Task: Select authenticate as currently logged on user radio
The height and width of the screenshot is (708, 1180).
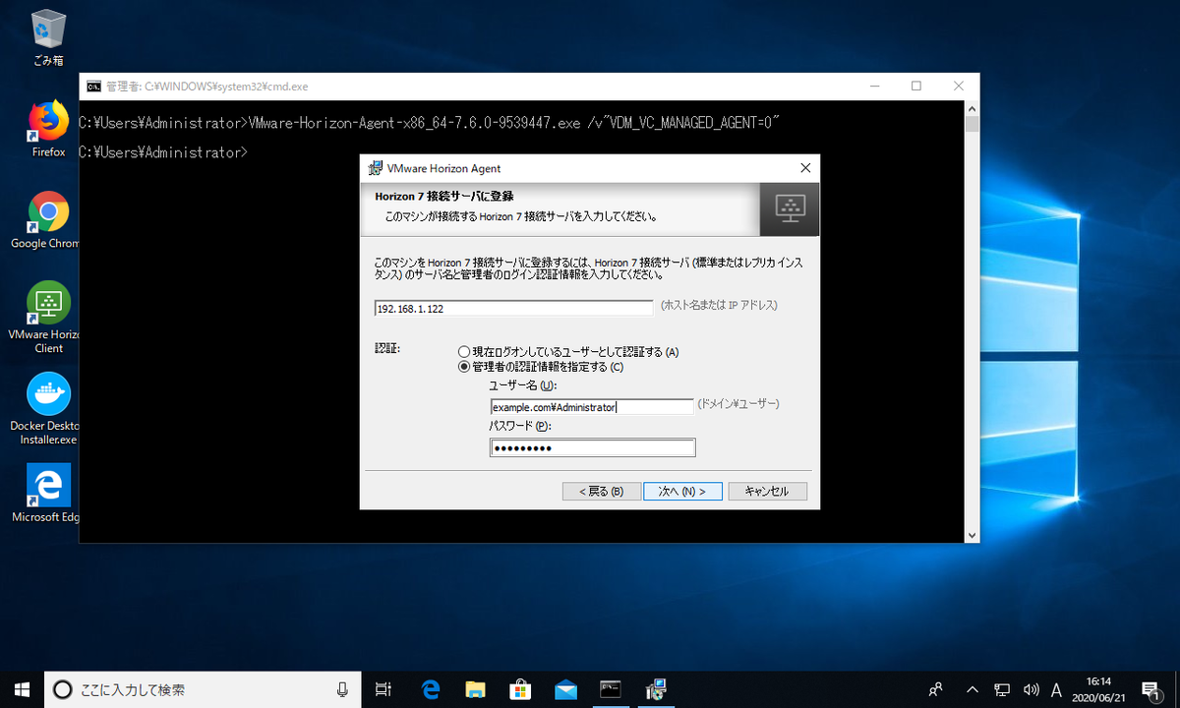Action: [x=461, y=352]
